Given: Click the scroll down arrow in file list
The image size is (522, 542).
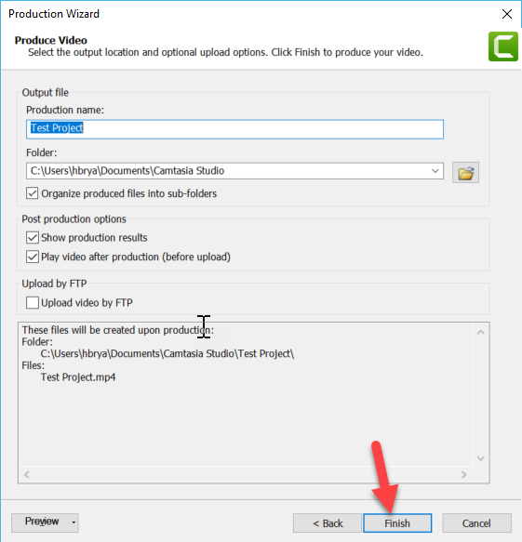Looking at the screenshot, I should pos(480,458).
